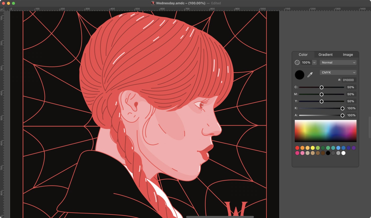Click the document icon in the title bar

153,3
